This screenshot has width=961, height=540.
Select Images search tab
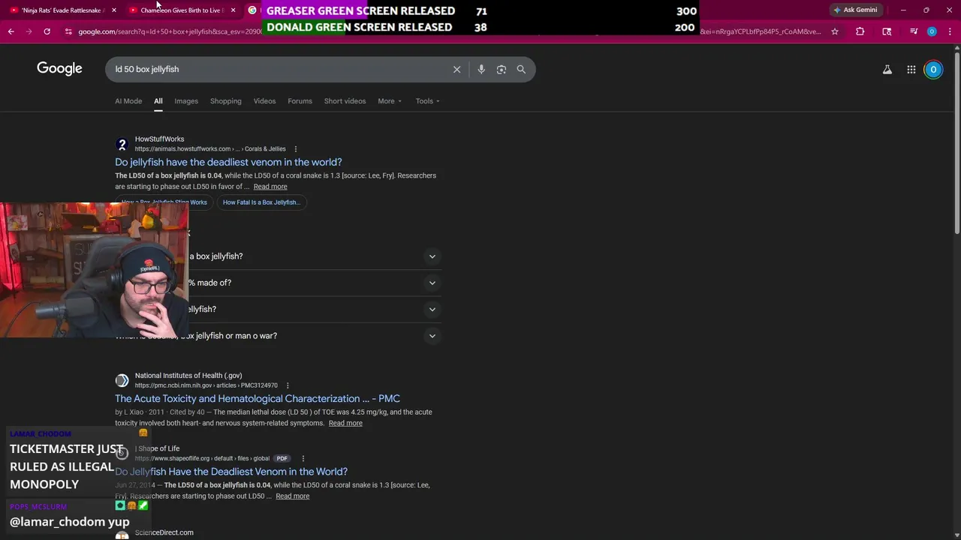pos(186,100)
